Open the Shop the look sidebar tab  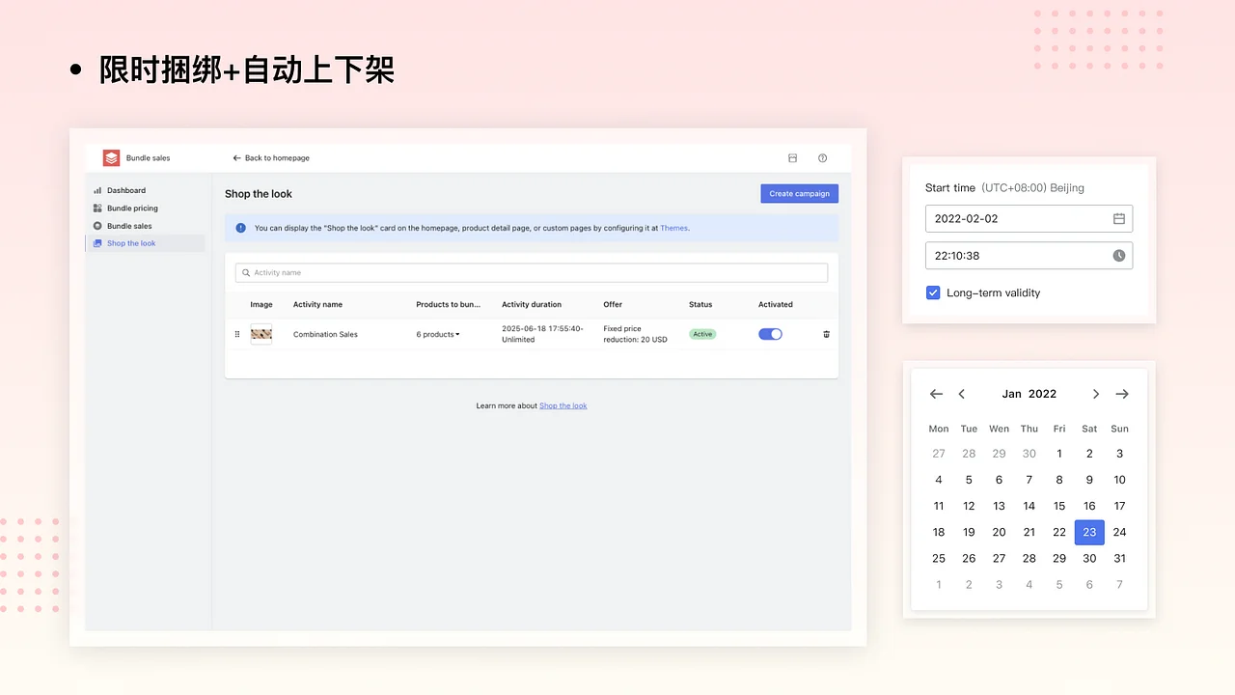131,243
